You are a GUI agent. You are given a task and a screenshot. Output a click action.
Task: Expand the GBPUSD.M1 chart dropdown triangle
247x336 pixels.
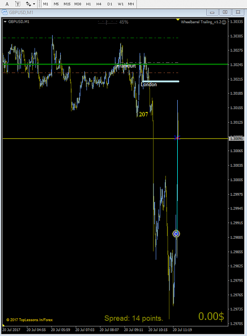point(5,22)
